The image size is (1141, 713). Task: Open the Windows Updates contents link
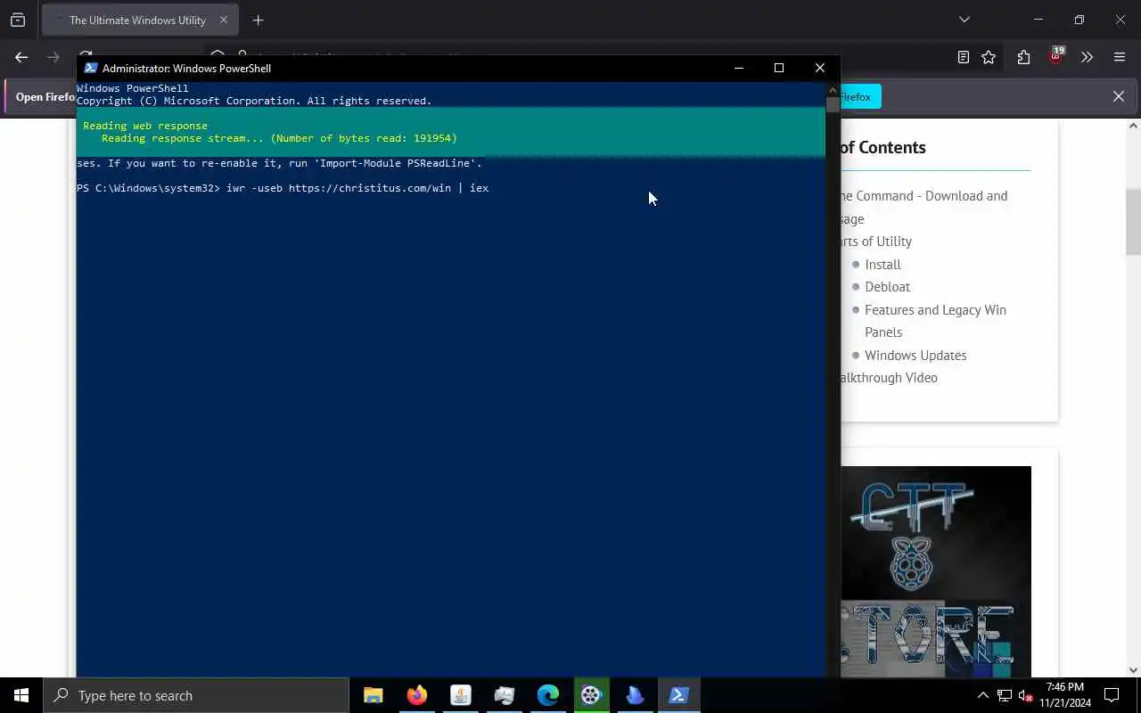[x=915, y=355]
